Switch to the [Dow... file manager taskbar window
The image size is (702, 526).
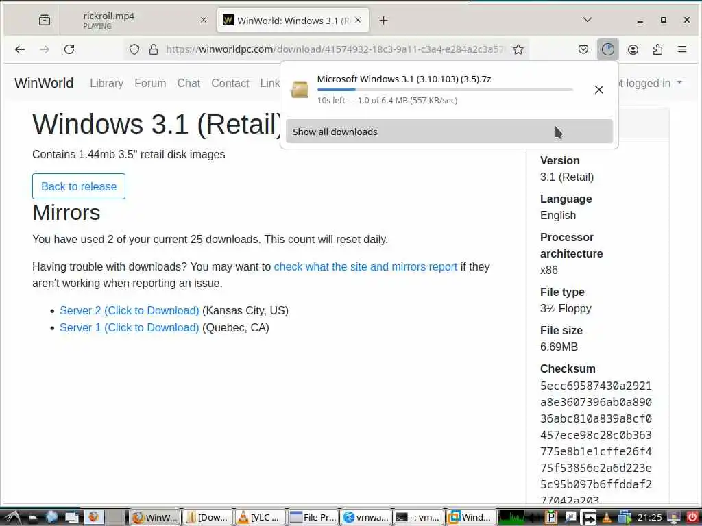(x=208, y=517)
